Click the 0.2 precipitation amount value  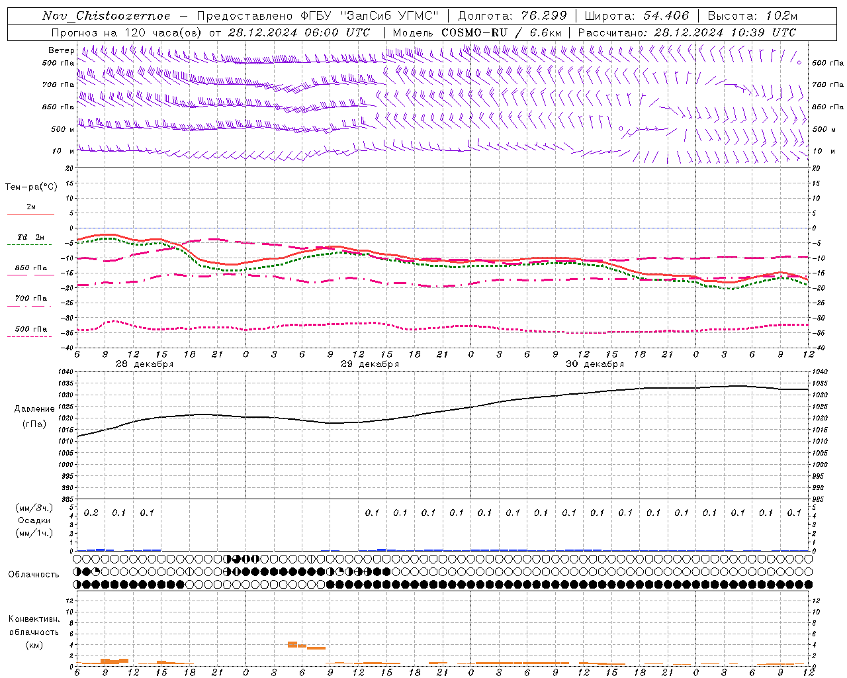(x=91, y=512)
